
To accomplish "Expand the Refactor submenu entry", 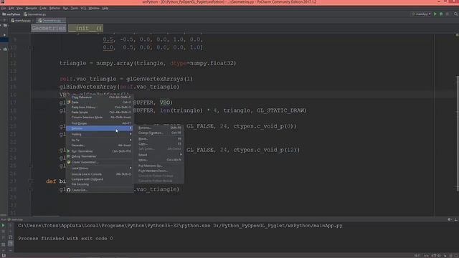I will tap(100, 128).
